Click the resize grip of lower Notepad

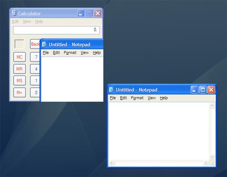click(212, 163)
